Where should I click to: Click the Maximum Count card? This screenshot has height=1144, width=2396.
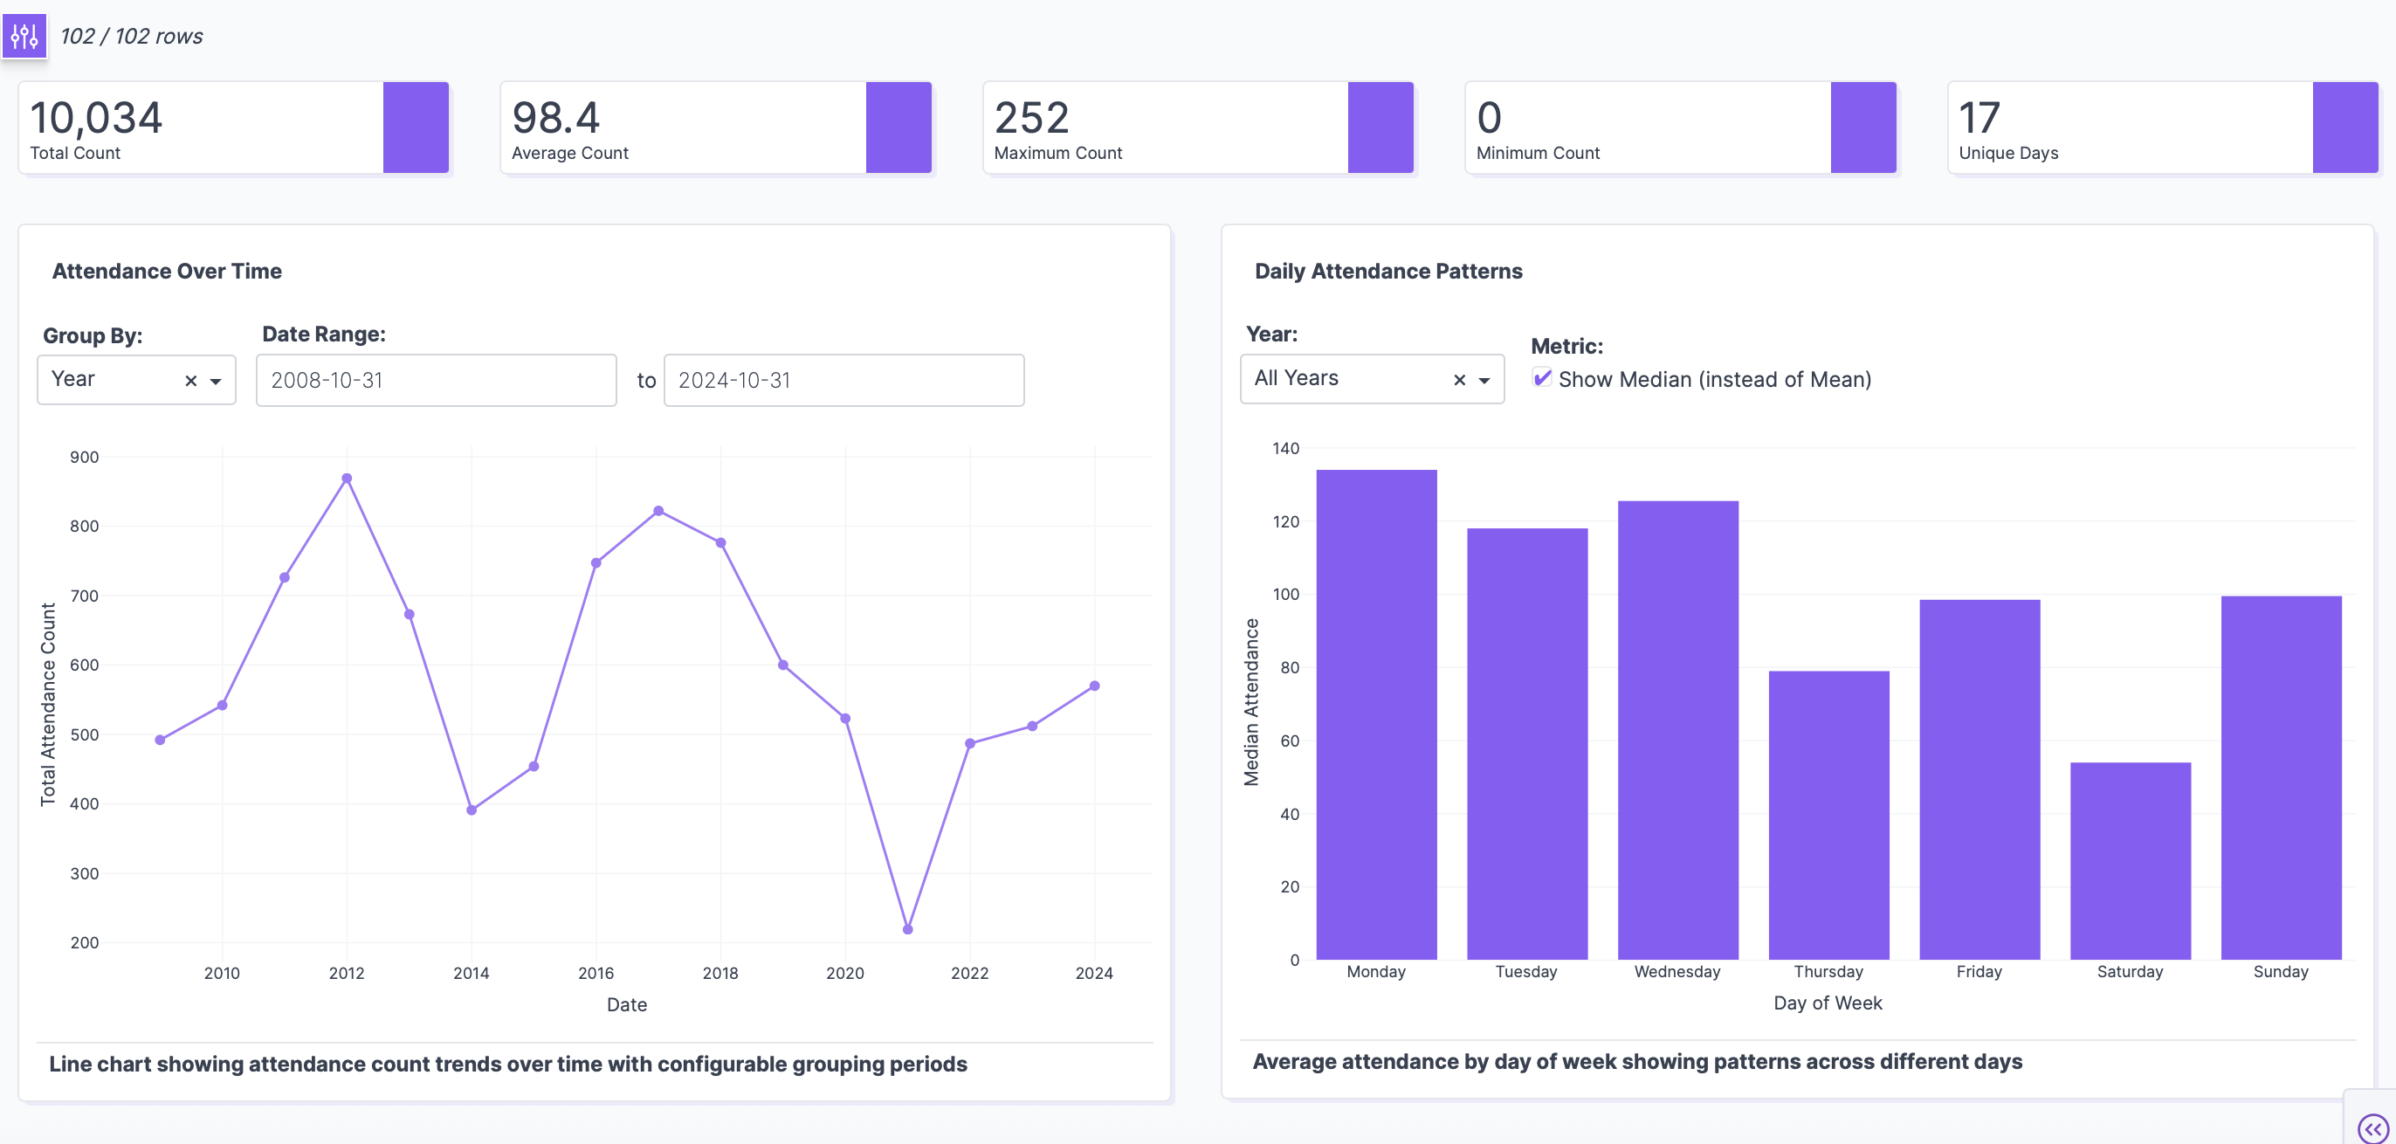click(1164, 127)
